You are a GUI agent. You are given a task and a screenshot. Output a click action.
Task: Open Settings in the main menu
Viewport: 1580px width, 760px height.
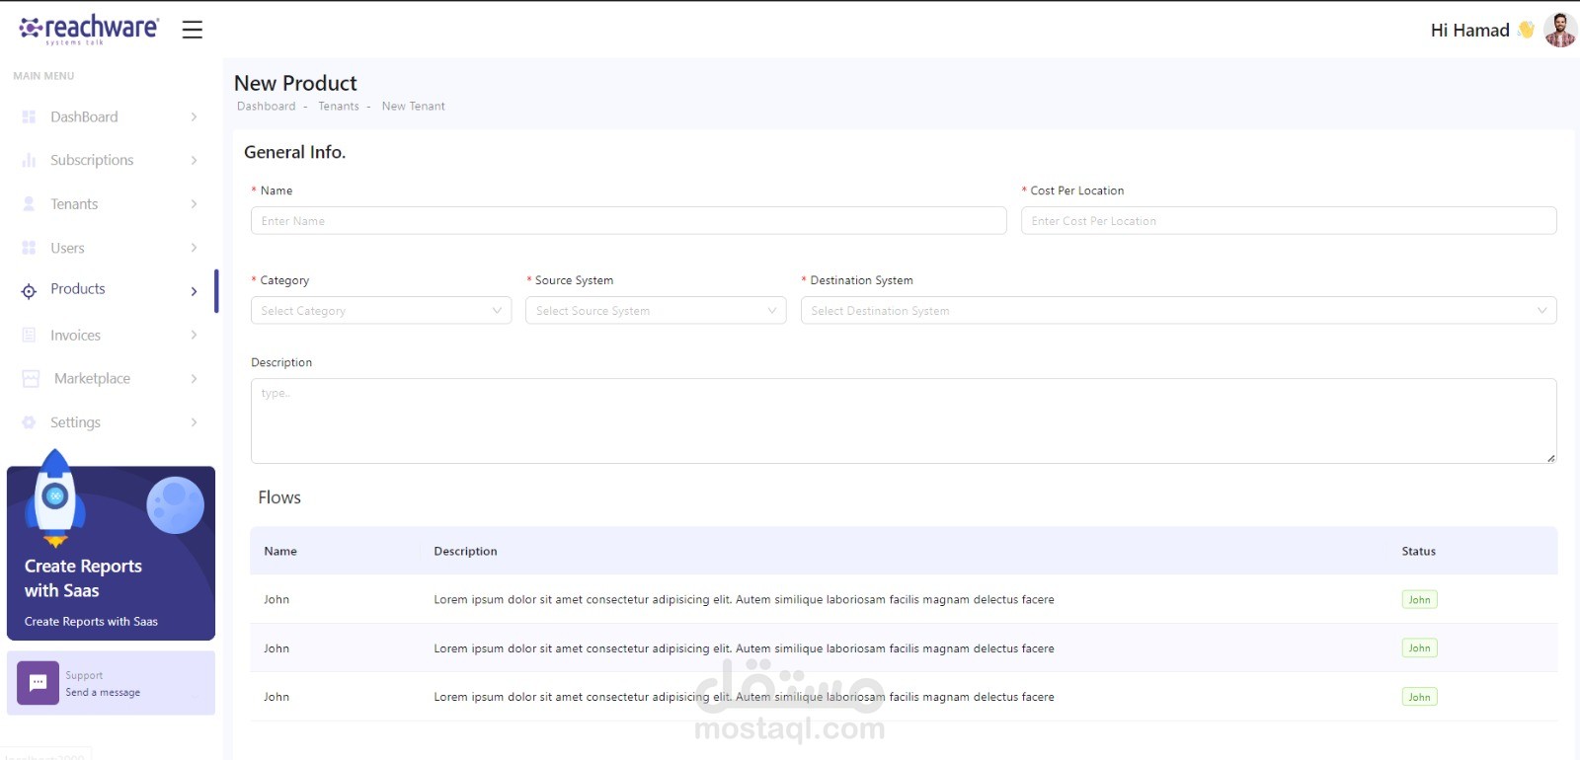(75, 422)
